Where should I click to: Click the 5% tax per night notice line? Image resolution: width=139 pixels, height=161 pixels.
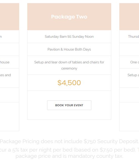tap(69, 150)
